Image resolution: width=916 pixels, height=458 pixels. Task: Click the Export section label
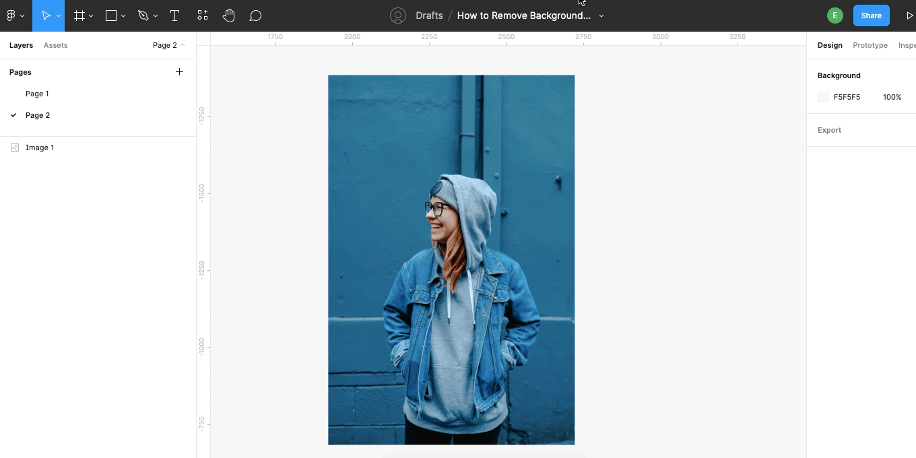pyautogui.click(x=829, y=130)
